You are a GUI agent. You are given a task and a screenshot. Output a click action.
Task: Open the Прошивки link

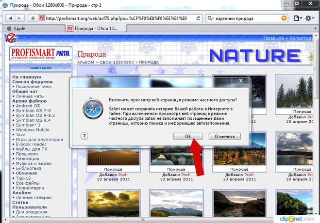click(27, 154)
